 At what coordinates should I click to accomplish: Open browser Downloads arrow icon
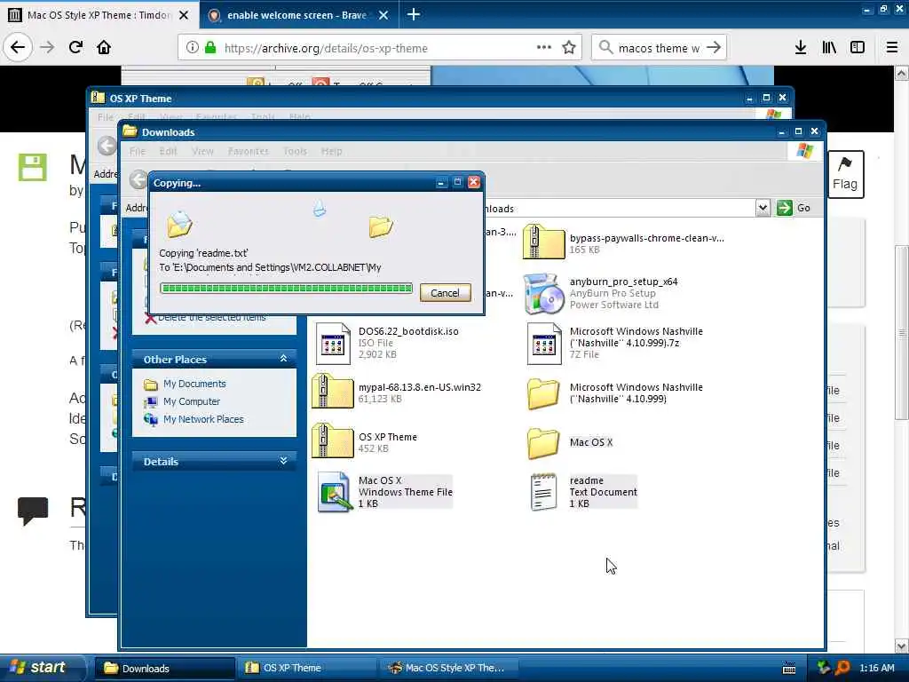(801, 48)
